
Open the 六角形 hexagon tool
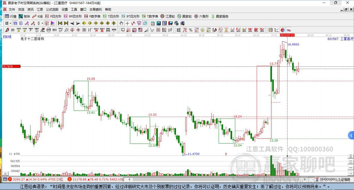coord(202,16)
